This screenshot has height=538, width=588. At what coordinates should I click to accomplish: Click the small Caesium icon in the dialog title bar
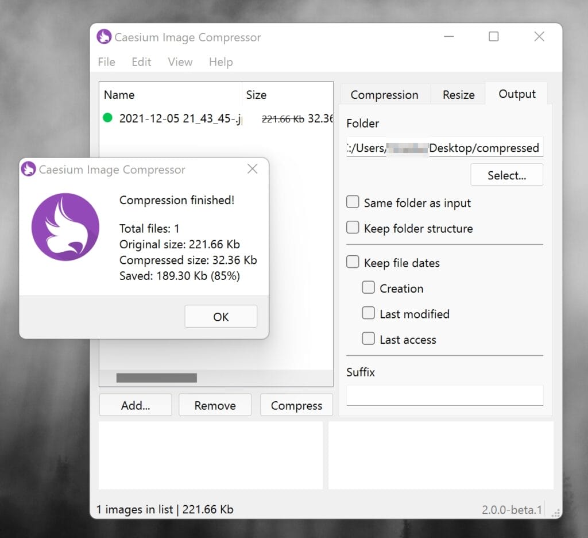pyautogui.click(x=28, y=169)
